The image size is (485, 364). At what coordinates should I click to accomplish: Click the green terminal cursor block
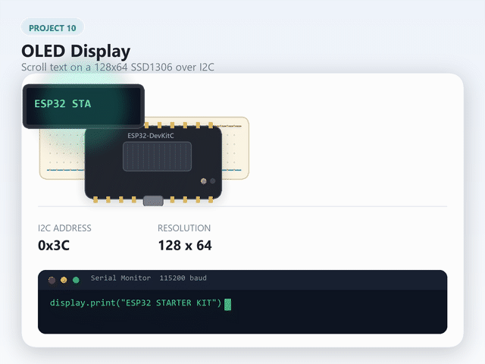pyautogui.click(x=227, y=304)
